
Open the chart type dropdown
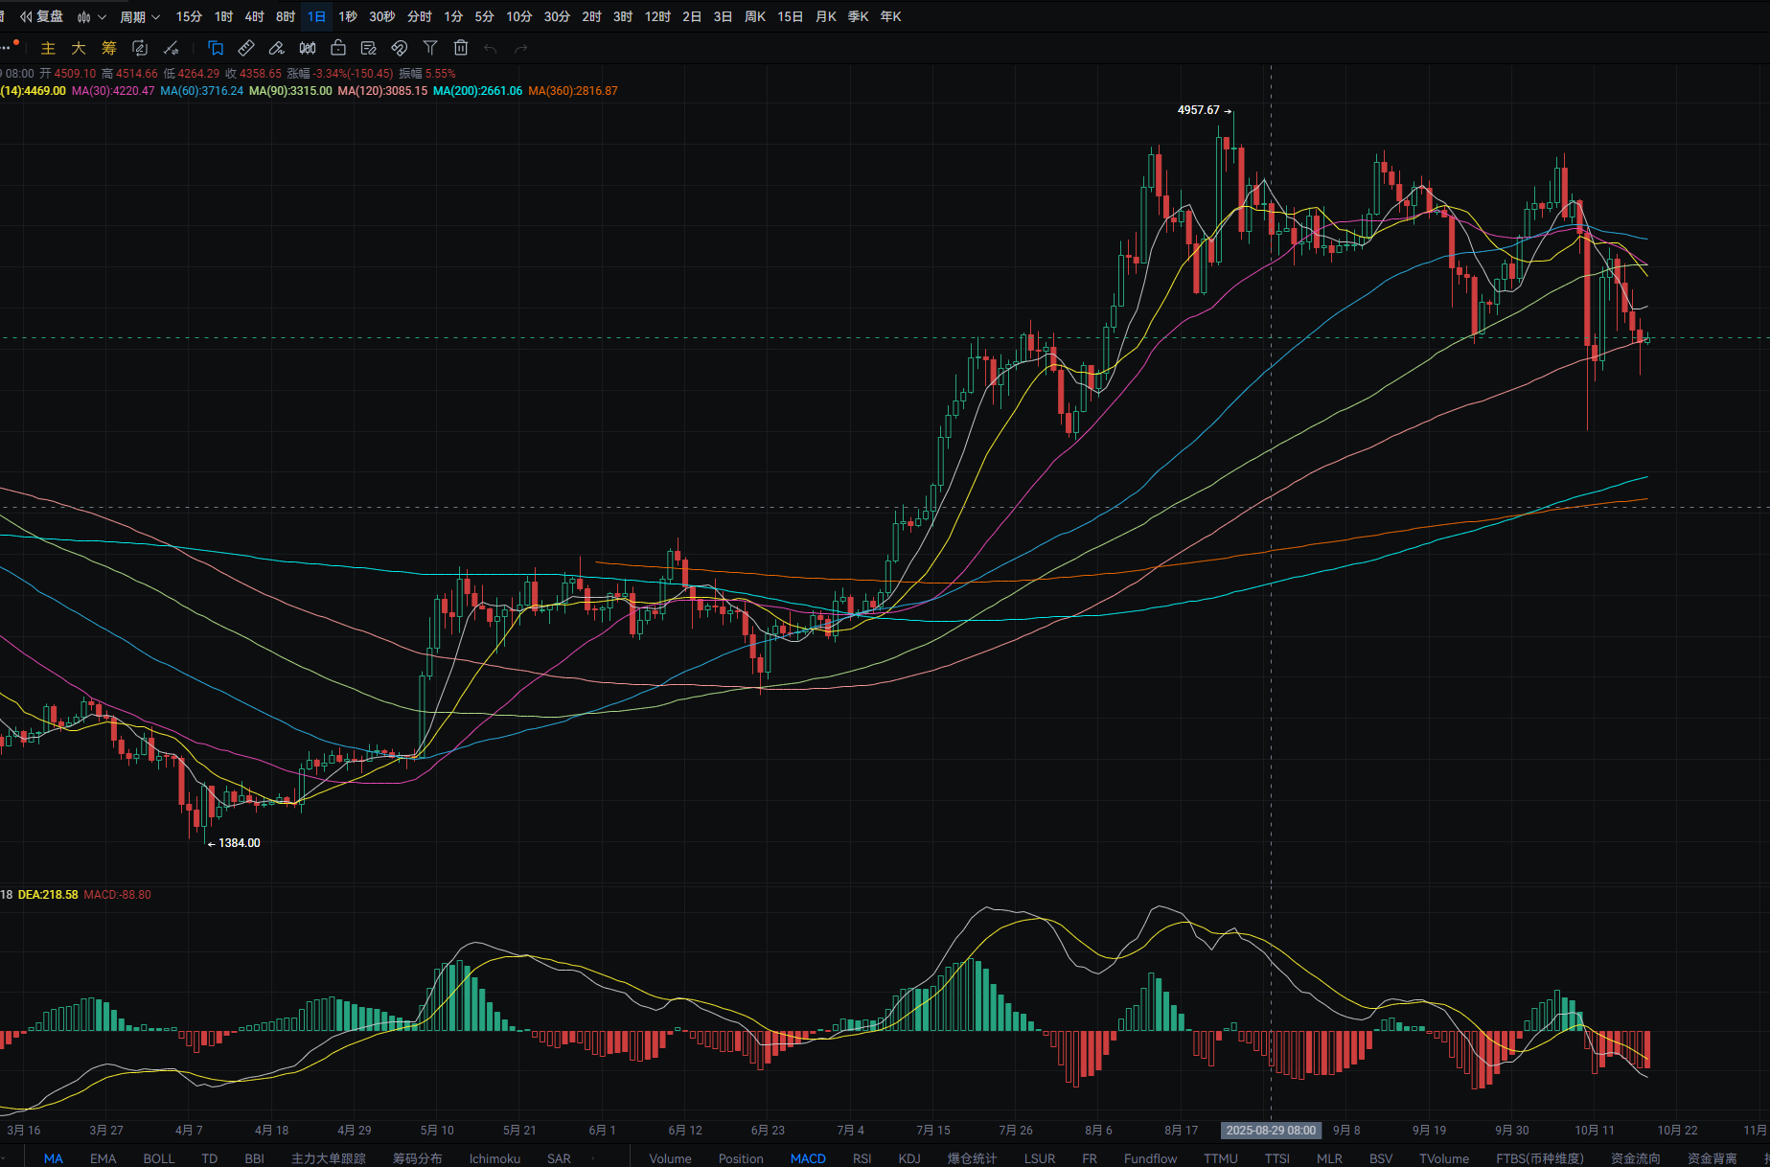91,16
